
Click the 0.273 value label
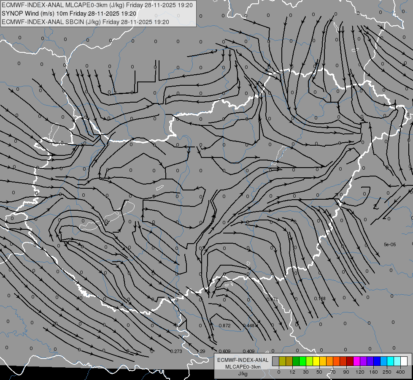176,351
